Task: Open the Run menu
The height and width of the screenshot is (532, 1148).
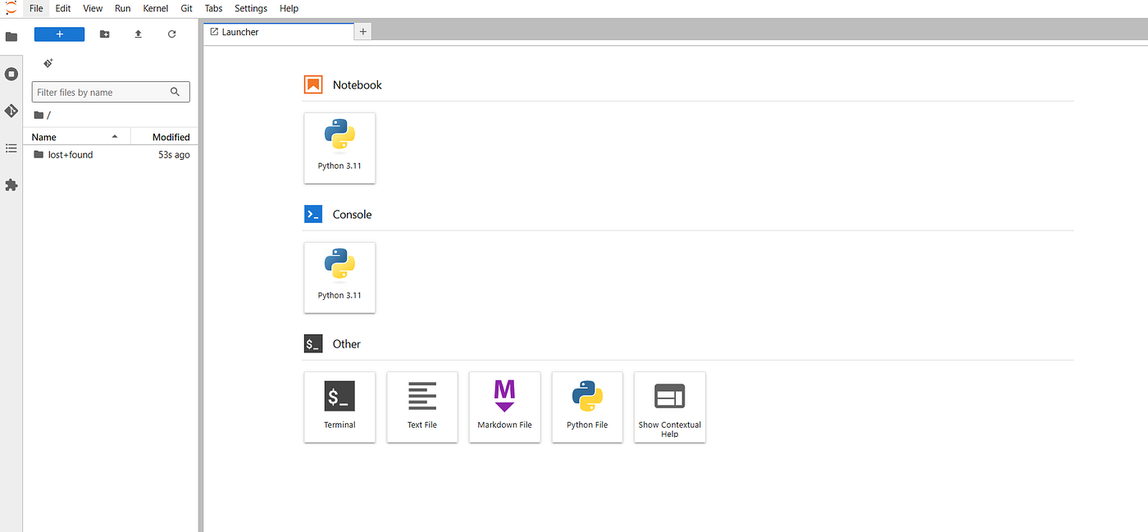Action: point(122,8)
